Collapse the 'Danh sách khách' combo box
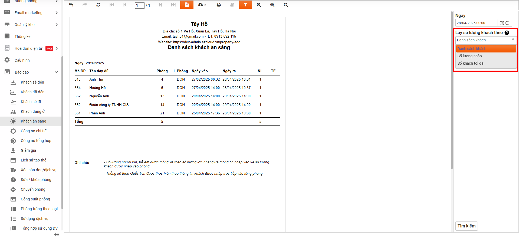This screenshot has height=238, width=519. pyautogui.click(x=513, y=39)
